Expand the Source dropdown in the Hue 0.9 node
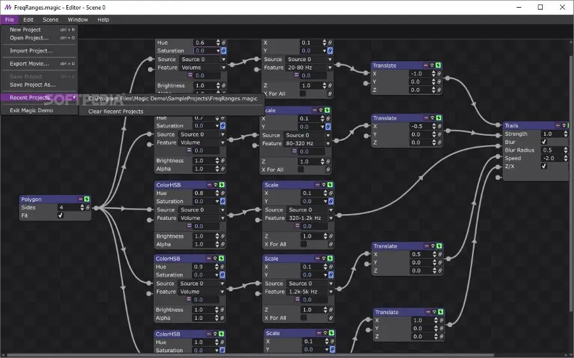Image resolution: width=574 pixels, height=358 pixels. [201, 283]
